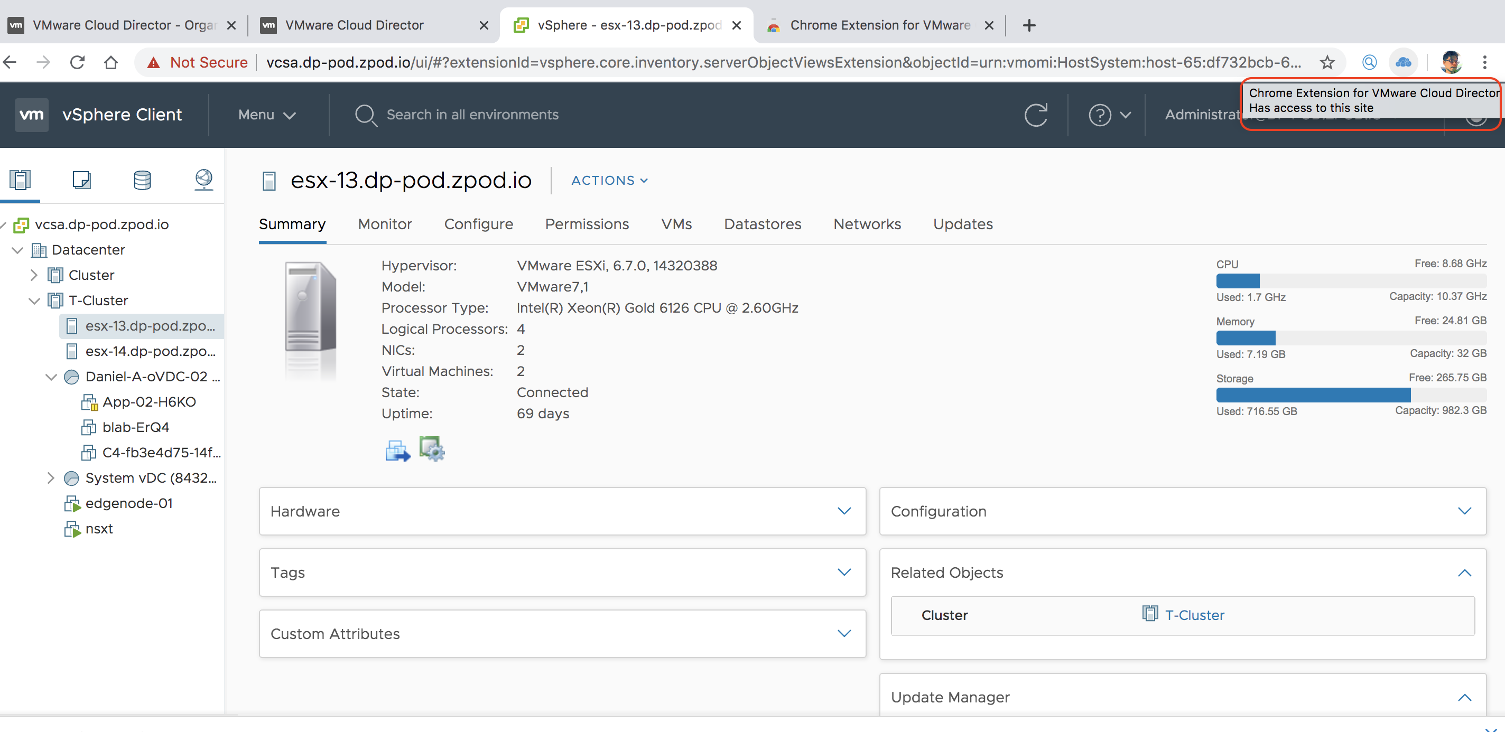
Task: Open the Hosts and Clusters inventory view
Action: [20, 180]
